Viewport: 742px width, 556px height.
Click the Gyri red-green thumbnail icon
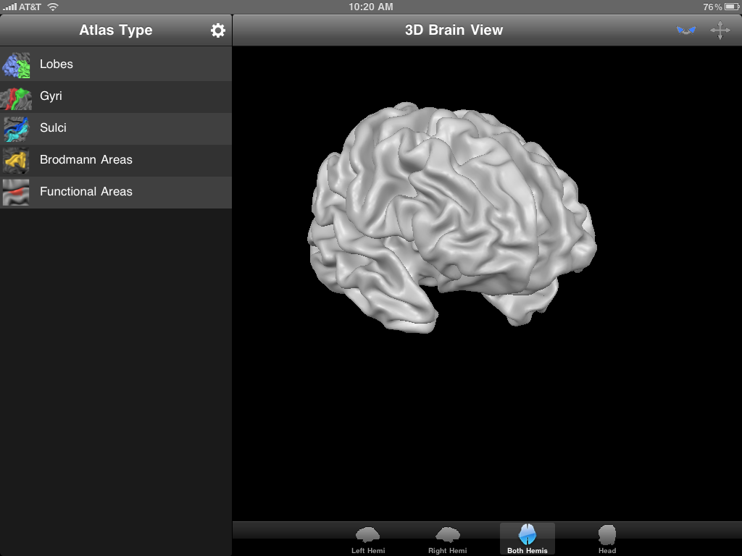coord(16,96)
